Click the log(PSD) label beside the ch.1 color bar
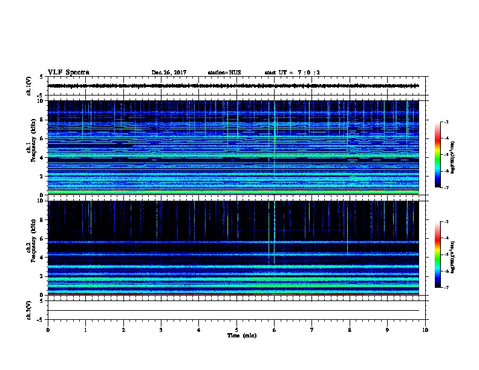479x370 pixels. (x=452, y=157)
